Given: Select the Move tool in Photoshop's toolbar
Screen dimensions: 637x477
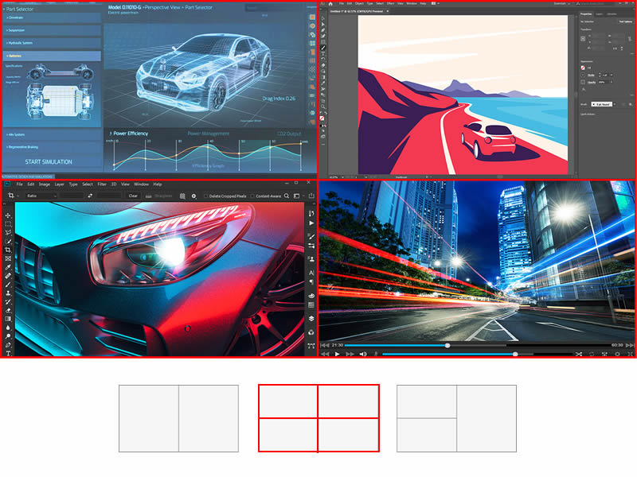Looking at the screenshot, I should pos(8,215).
